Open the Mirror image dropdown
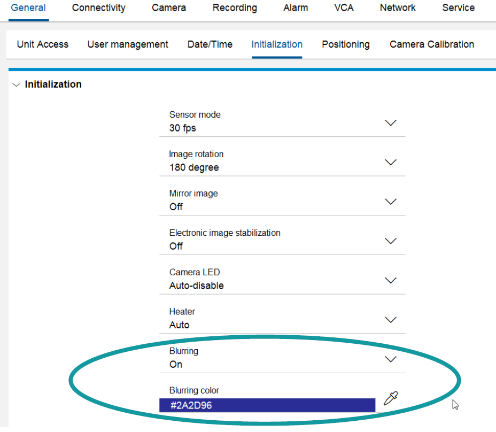Image resolution: width=496 pixels, height=432 pixels. click(391, 202)
